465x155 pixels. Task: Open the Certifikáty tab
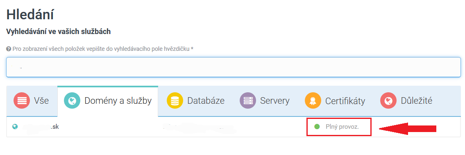click(x=335, y=101)
